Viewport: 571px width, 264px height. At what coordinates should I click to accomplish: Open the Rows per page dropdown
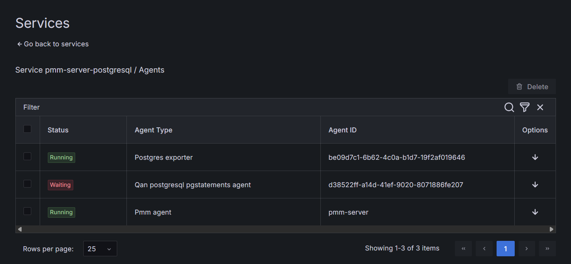click(x=100, y=249)
